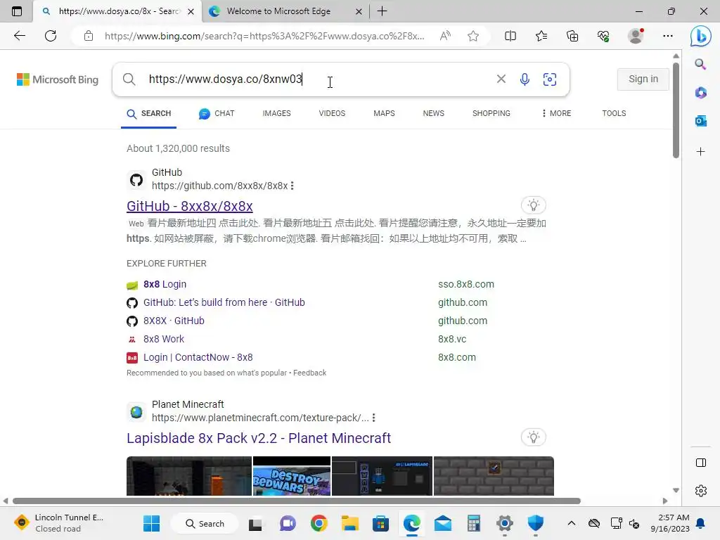Image resolution: width=720 pixels, height=540 pixels.
Task: Click the browser Back arrow
Action: point(19,36)
